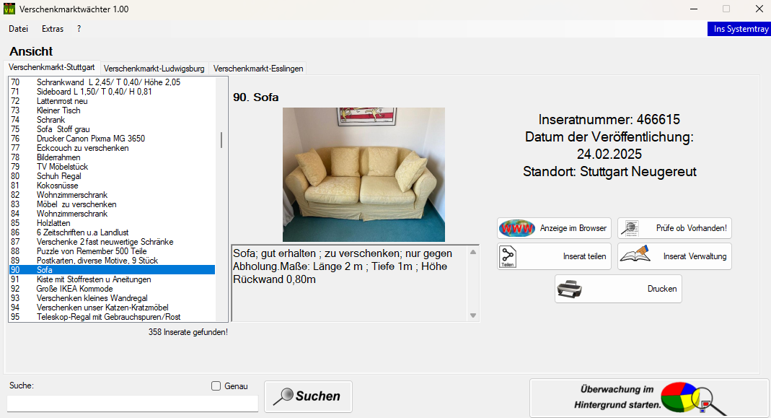Click the magnifying glass on Suchen button
Image resolution: width=771 pixels, height=418 pixels.
(x=283, y=396)
